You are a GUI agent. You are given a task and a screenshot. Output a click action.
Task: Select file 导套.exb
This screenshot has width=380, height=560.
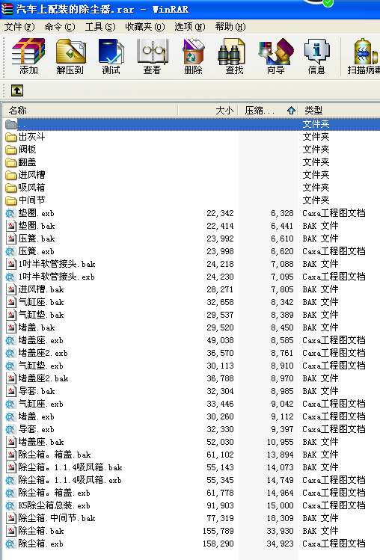coord(36,429)
